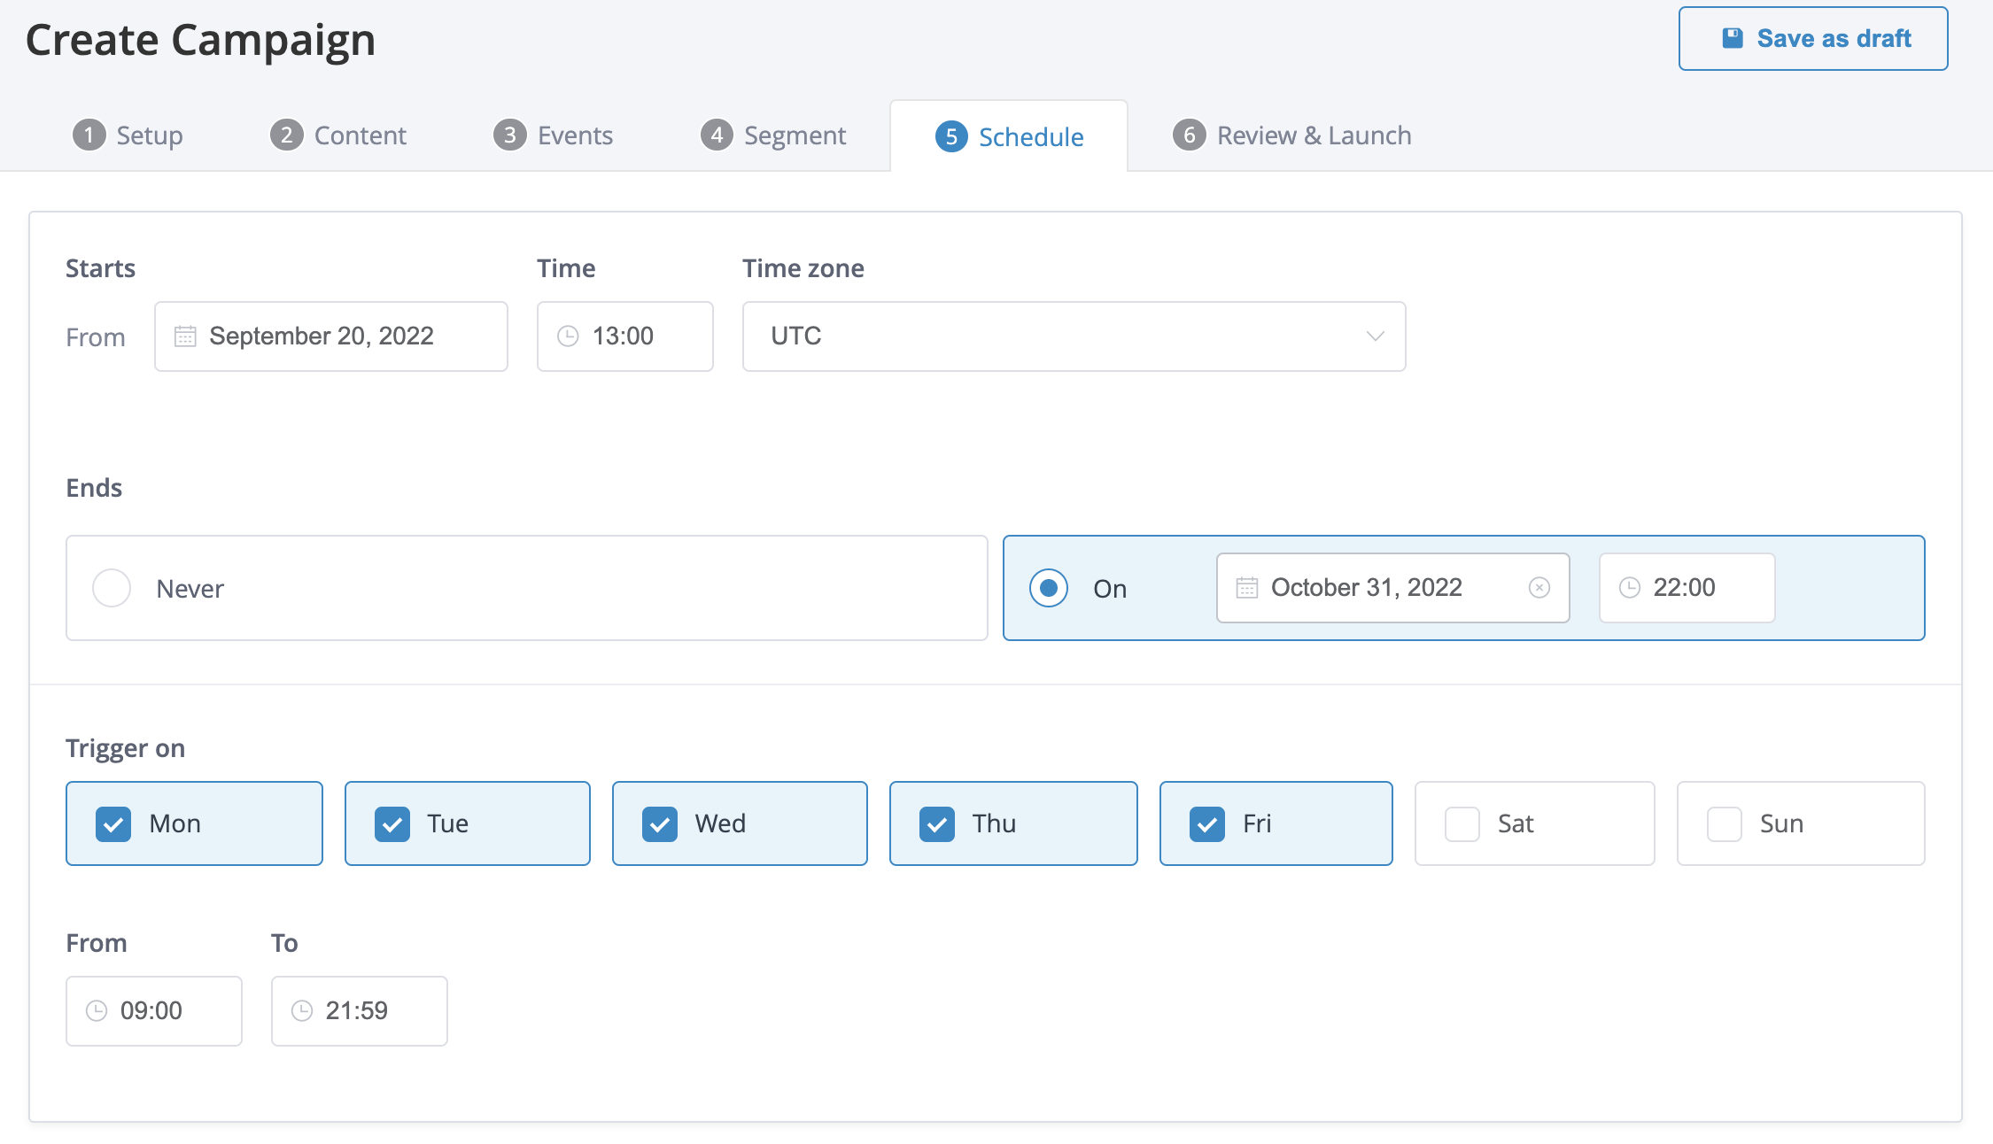This screenshot has height=1144, width=1993.
Task: Click the clock icon in the 22:00 field
Action: (1630, 588)
